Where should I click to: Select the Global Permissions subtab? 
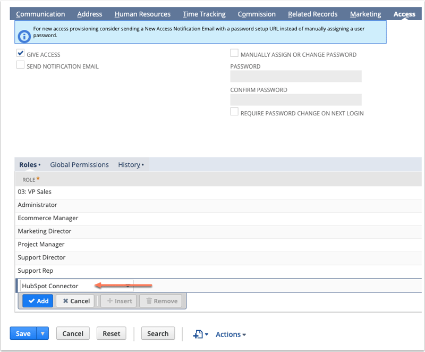pyautogui.click(x=79, y=165)
